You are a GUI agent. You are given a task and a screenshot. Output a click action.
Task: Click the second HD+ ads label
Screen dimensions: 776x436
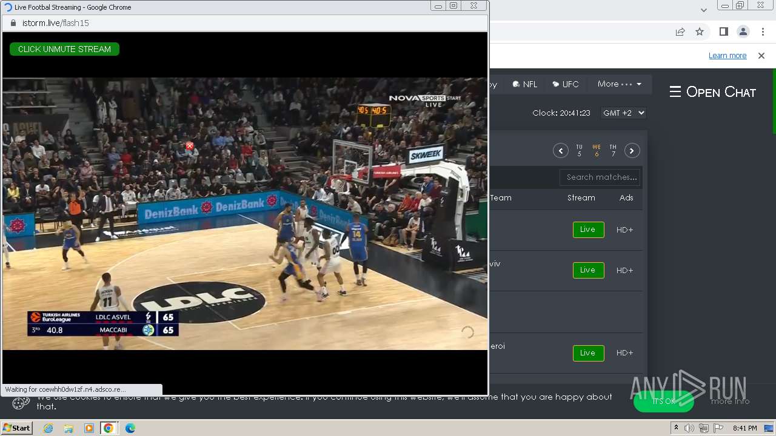pyautogui.click(x=624, y=270)
